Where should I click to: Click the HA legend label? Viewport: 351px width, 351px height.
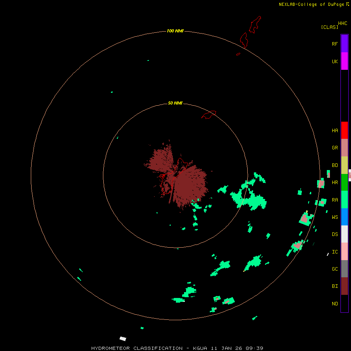coord(335,131)
